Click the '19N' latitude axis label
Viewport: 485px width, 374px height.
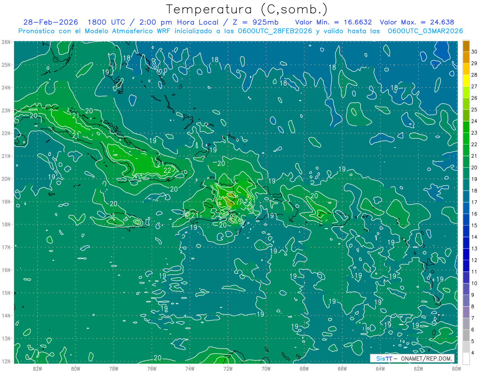(x=6, y=201)
